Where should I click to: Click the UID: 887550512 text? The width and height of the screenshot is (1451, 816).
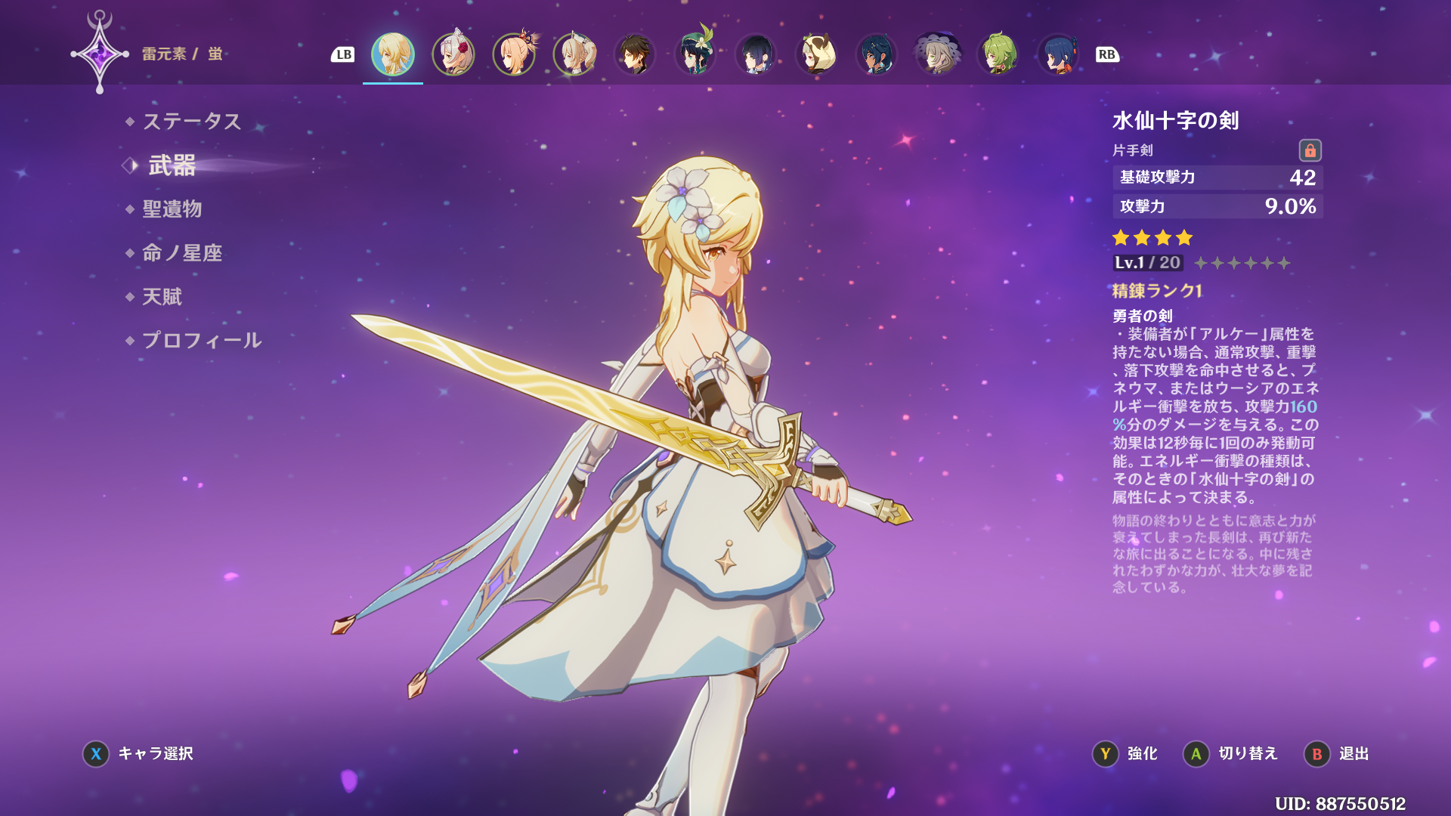pos(1340,804)
